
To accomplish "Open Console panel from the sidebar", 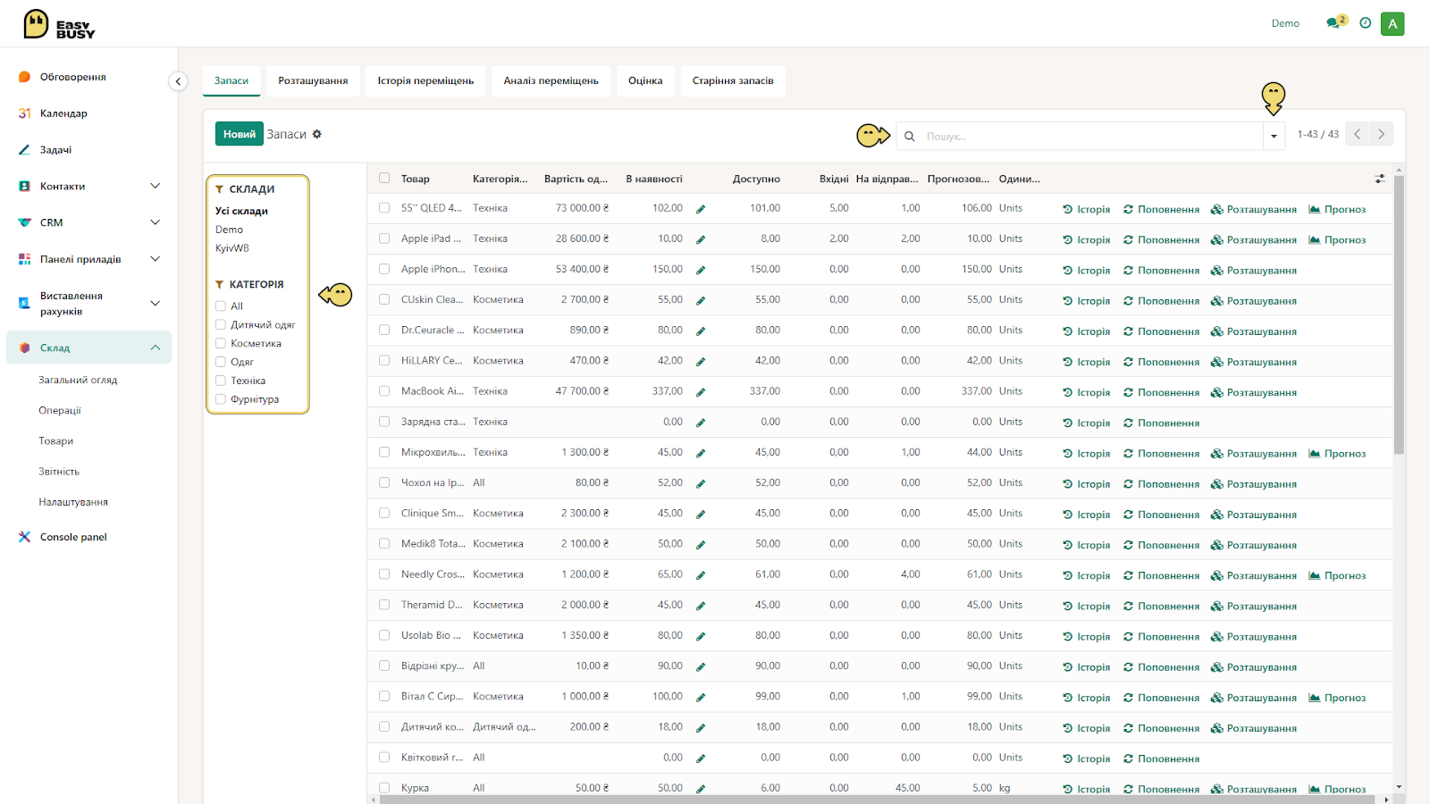I will [73, 537].
